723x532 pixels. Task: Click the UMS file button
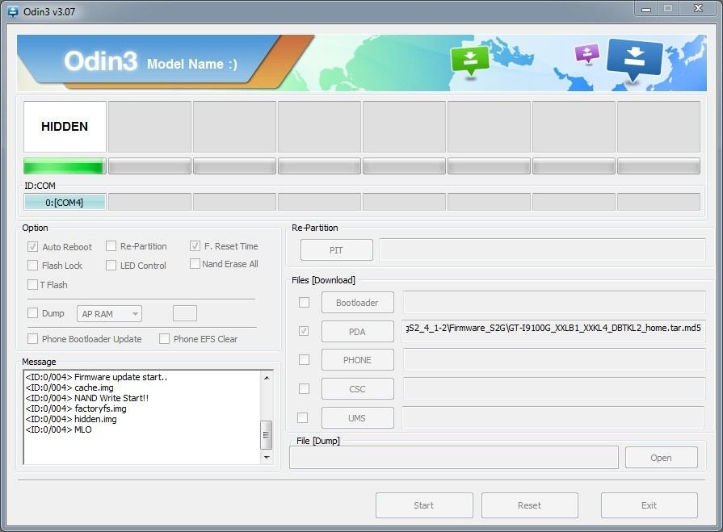357,418
